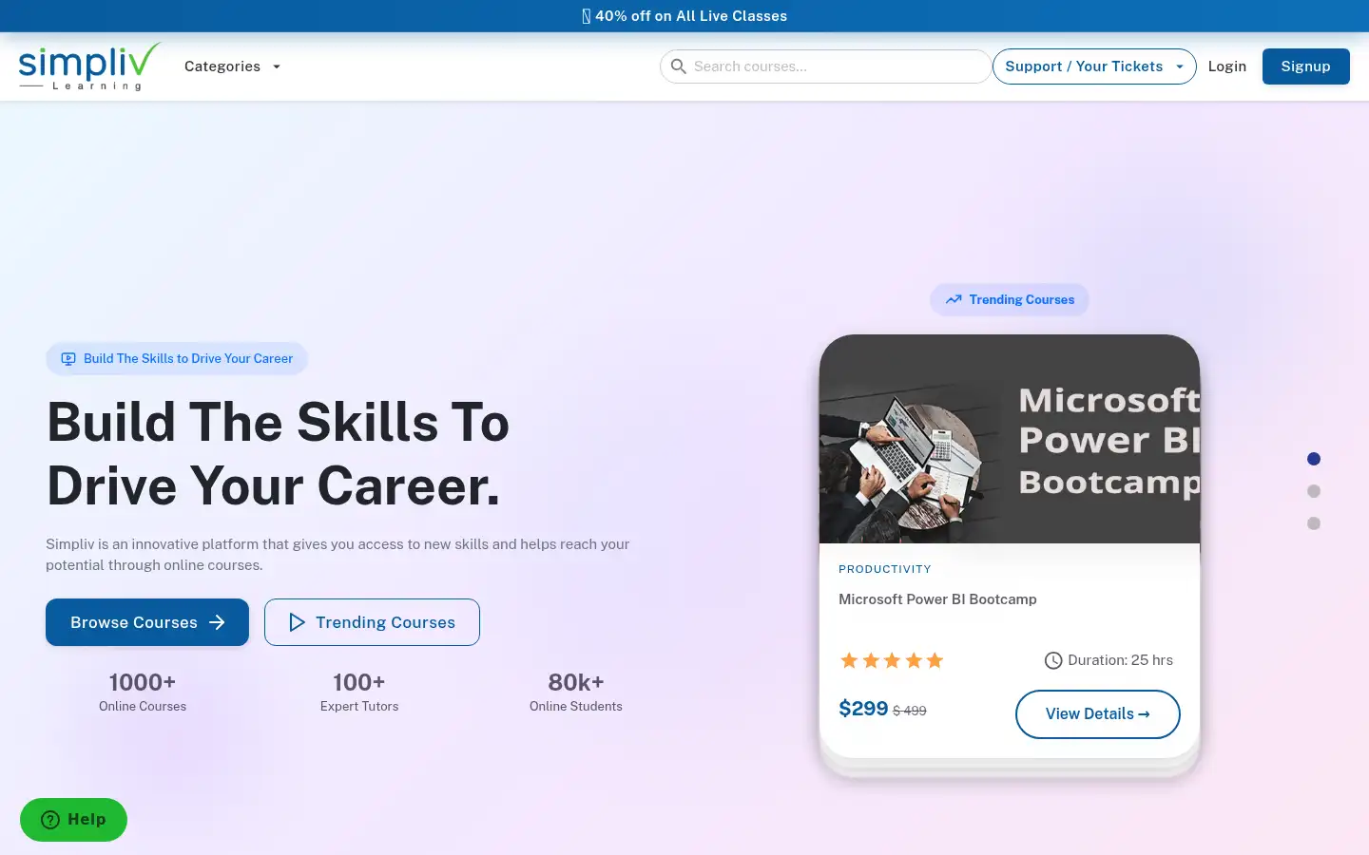Click the Microsoft Power BI Bootcamp thumbnail
This screenshot has height=855, width=1369.
pos(1010,439)
